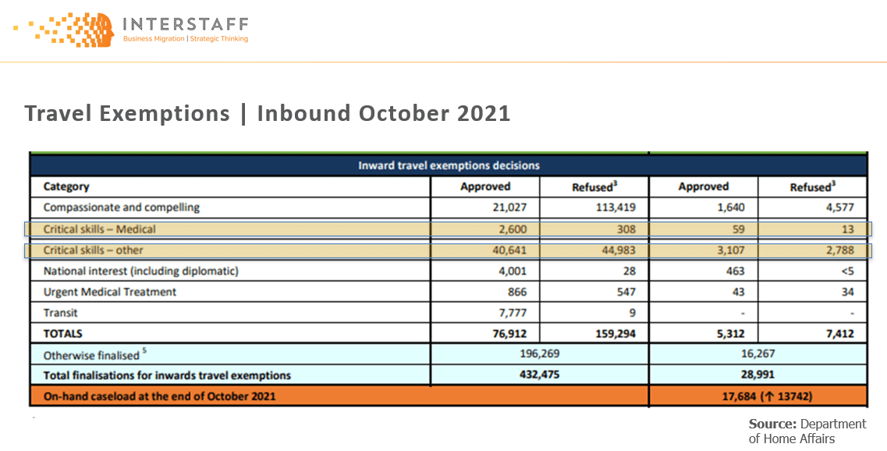Click the Source: Department of Home Affairs text
887x451 pixels.
[807, 431]
